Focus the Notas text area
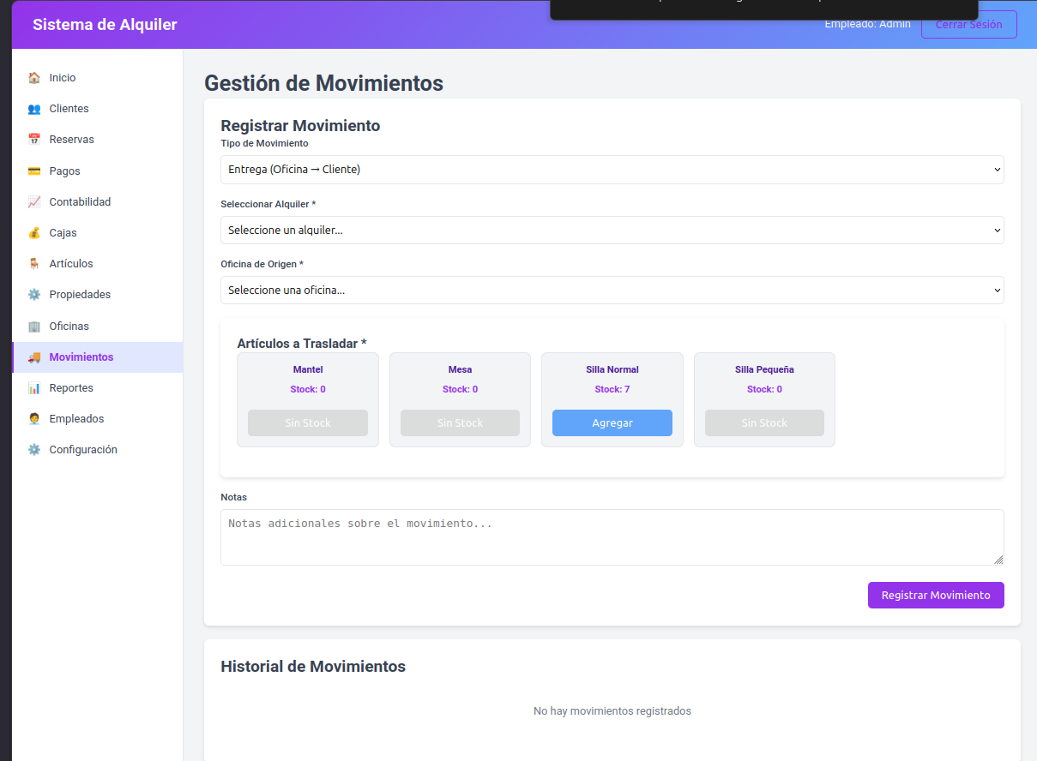1037x761 pixels. coord(612,537)
